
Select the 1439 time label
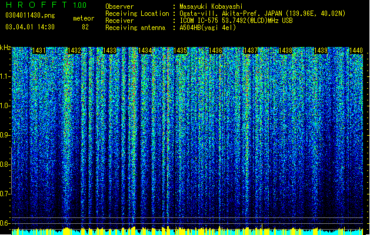coord(321,51)
